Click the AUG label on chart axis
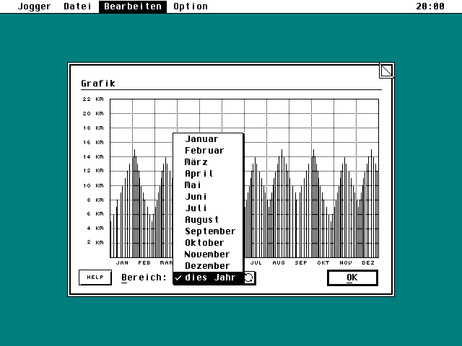462x346 pixels. (x=279, y=262)
